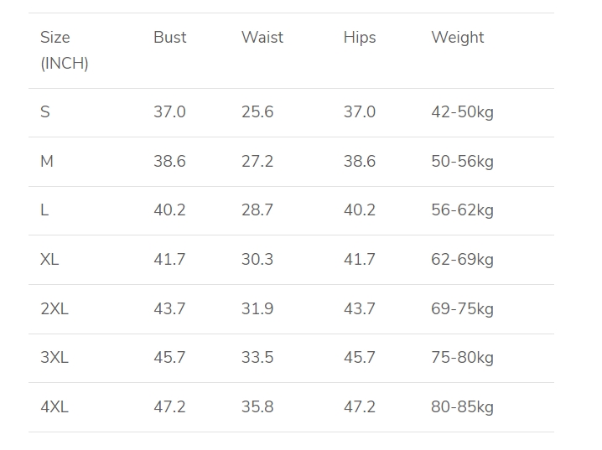Click the 80-85kg weight cell

[462, 407]
